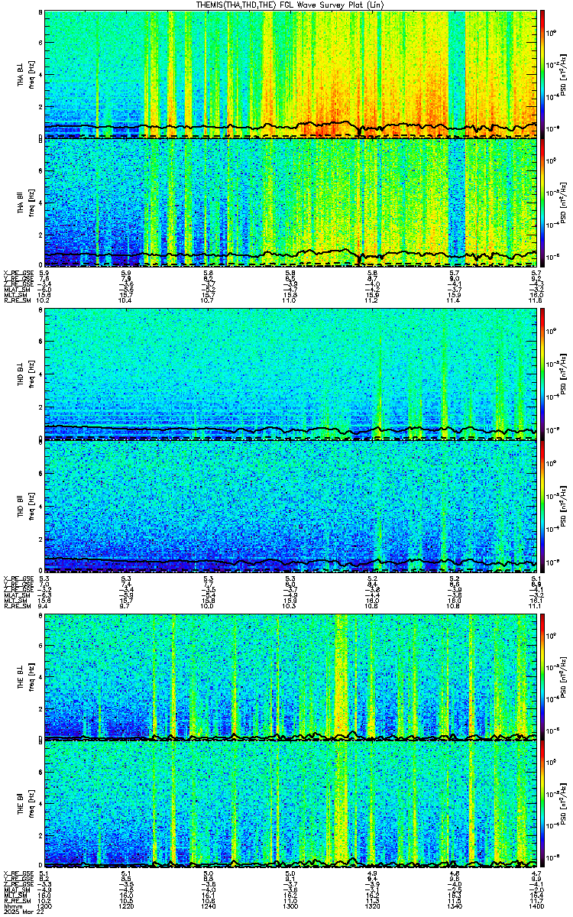Screen dimensions: 573x917
Task: Click the color bar beside the top THA panel
Action: [543, 73]
